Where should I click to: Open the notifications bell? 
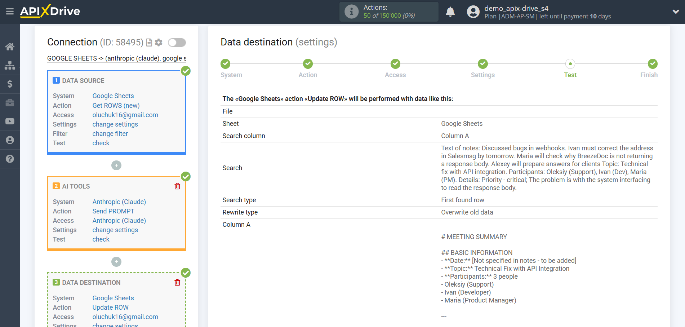[450, 12]
